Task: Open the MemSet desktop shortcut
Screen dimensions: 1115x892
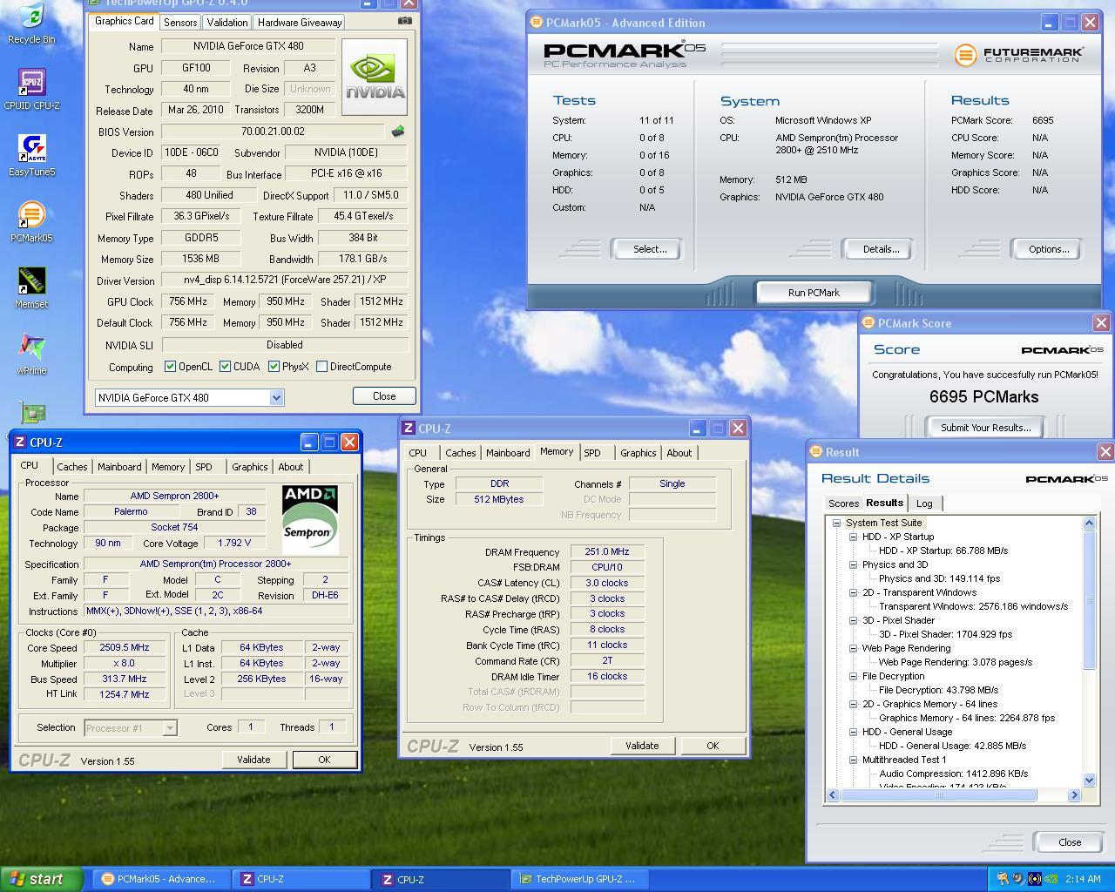Action: pos(31,287)
